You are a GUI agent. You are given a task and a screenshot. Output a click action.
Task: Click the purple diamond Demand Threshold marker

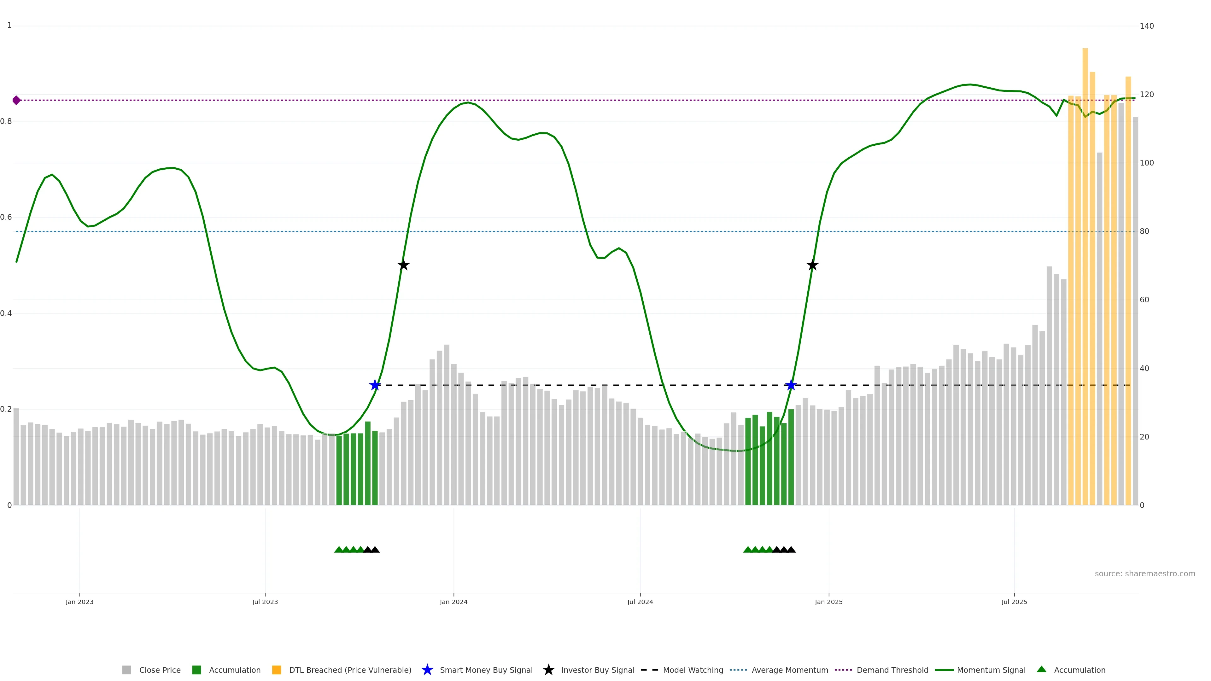[x=16, y=100]
